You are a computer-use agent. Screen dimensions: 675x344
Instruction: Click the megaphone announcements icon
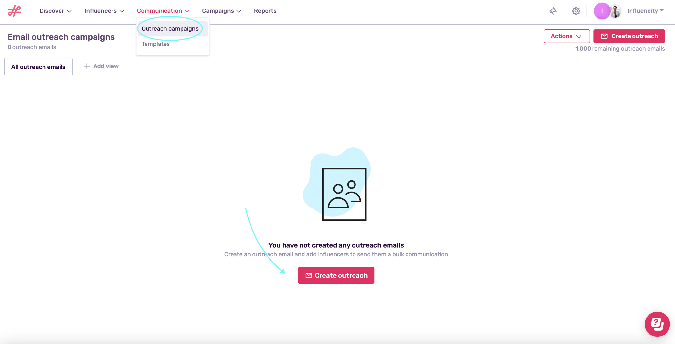[x=553, y=11]
